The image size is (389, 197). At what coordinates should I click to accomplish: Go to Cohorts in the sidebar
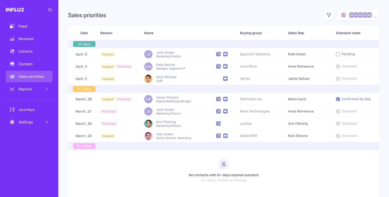click(x=25, y=52)
